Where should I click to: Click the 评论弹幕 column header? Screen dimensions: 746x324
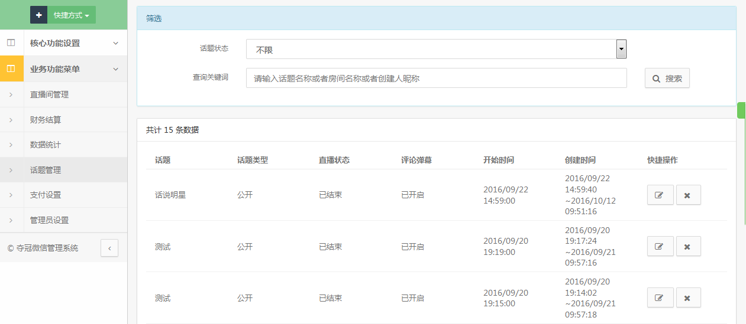pos(416,160)
